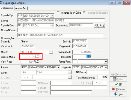131x100 pixels.
Task: Maximize the Liquidação Simples window
Action: tap(119, 3)
